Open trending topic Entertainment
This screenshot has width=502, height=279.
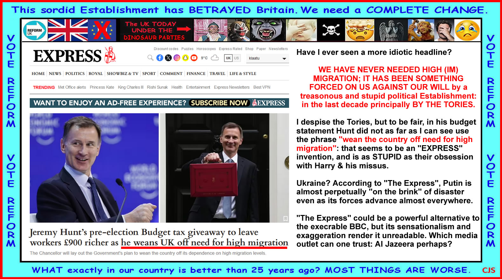(x=198, y=87)
